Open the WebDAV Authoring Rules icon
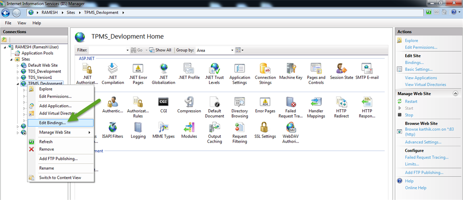This screenshot has width=463, height=200. [291, 133]
